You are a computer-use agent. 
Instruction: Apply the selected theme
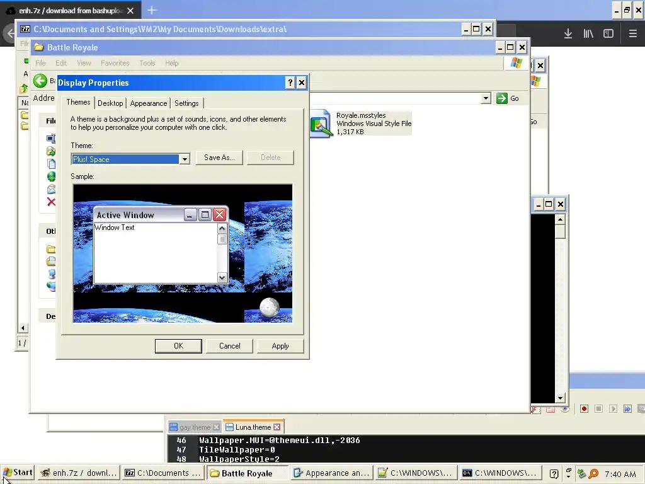(x=280, y=346)
